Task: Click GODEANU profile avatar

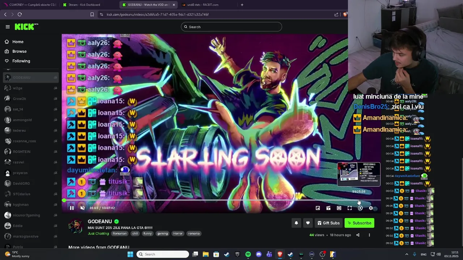Action: [76, 226]
